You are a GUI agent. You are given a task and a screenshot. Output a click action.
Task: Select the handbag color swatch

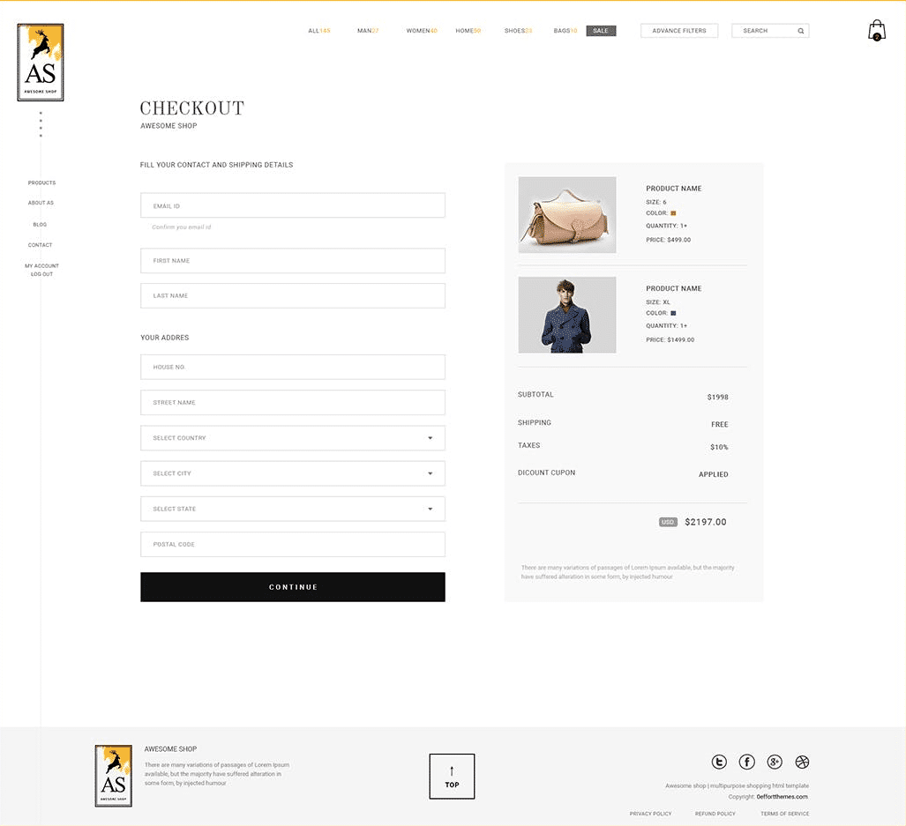(x=673, y=213)
